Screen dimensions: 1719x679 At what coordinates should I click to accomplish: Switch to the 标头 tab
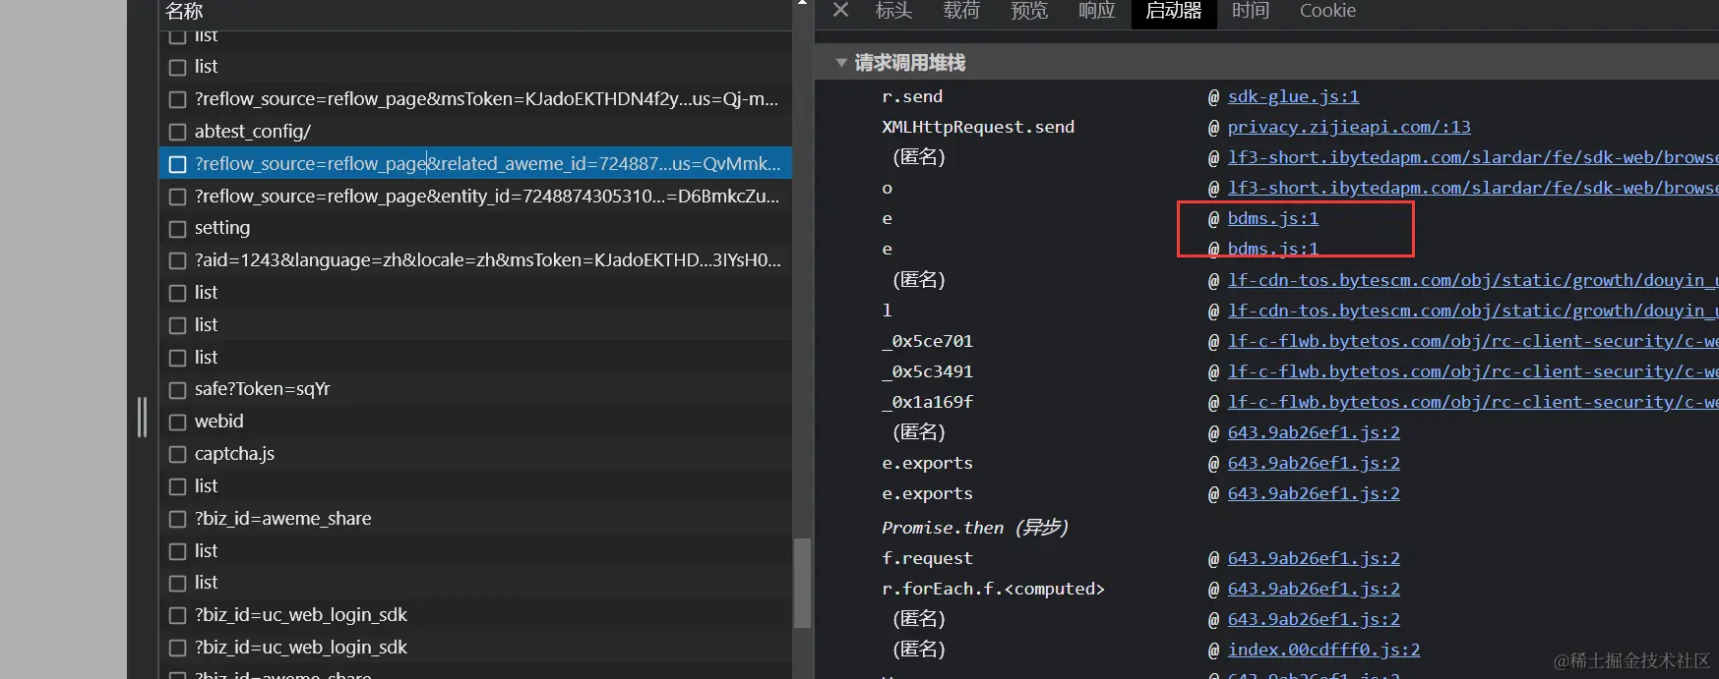[x=893, y=10]
